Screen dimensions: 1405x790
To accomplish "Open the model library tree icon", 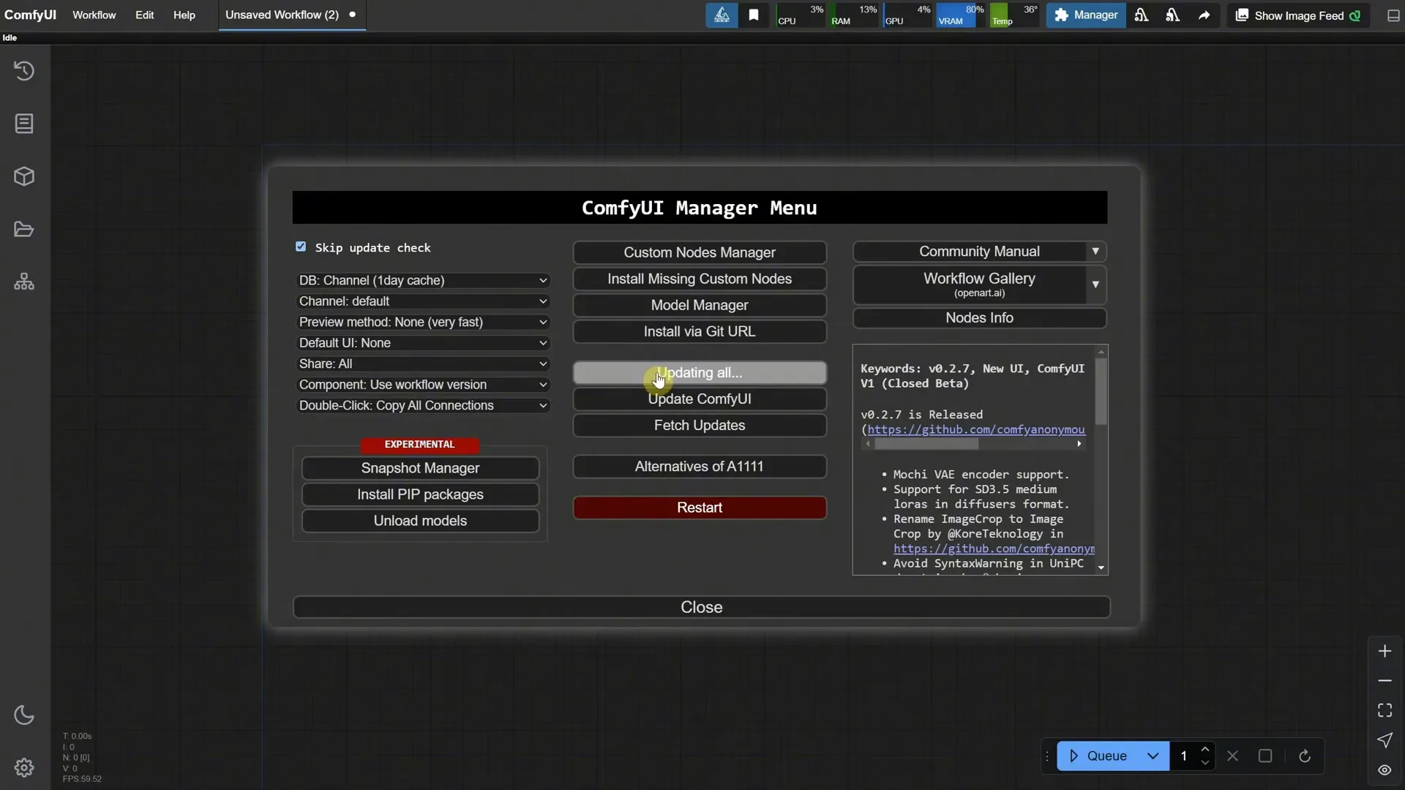I will (x=24, y=282).
